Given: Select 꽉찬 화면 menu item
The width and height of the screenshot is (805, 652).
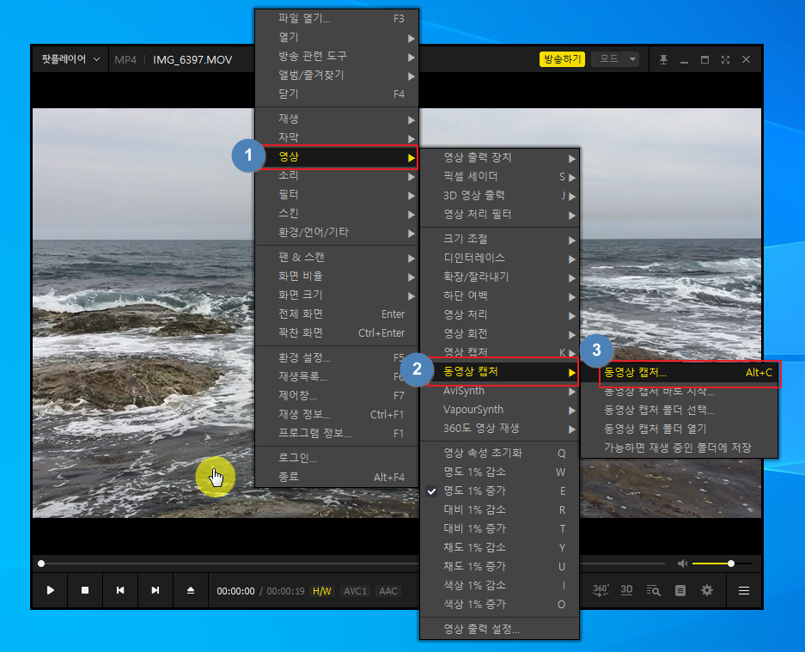Looking at the screenshot, I should point(337,333).
